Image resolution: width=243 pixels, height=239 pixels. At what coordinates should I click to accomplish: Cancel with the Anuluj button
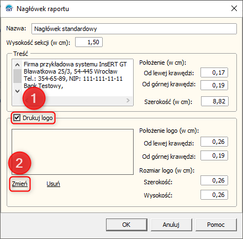coord(171,225)
